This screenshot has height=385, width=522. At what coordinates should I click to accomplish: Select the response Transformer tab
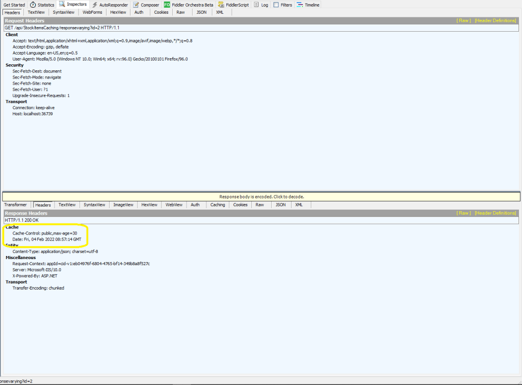click(x=15, y=205)
